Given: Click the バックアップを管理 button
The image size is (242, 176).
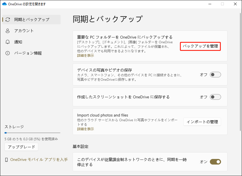Looking at the screenshot, I should tap(200, 46).
